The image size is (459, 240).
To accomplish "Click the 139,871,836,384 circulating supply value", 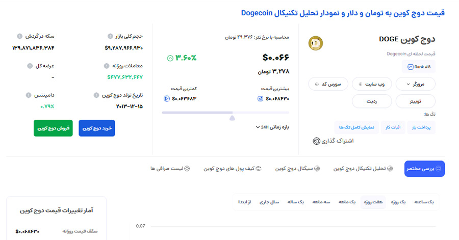I will point(33,48).
